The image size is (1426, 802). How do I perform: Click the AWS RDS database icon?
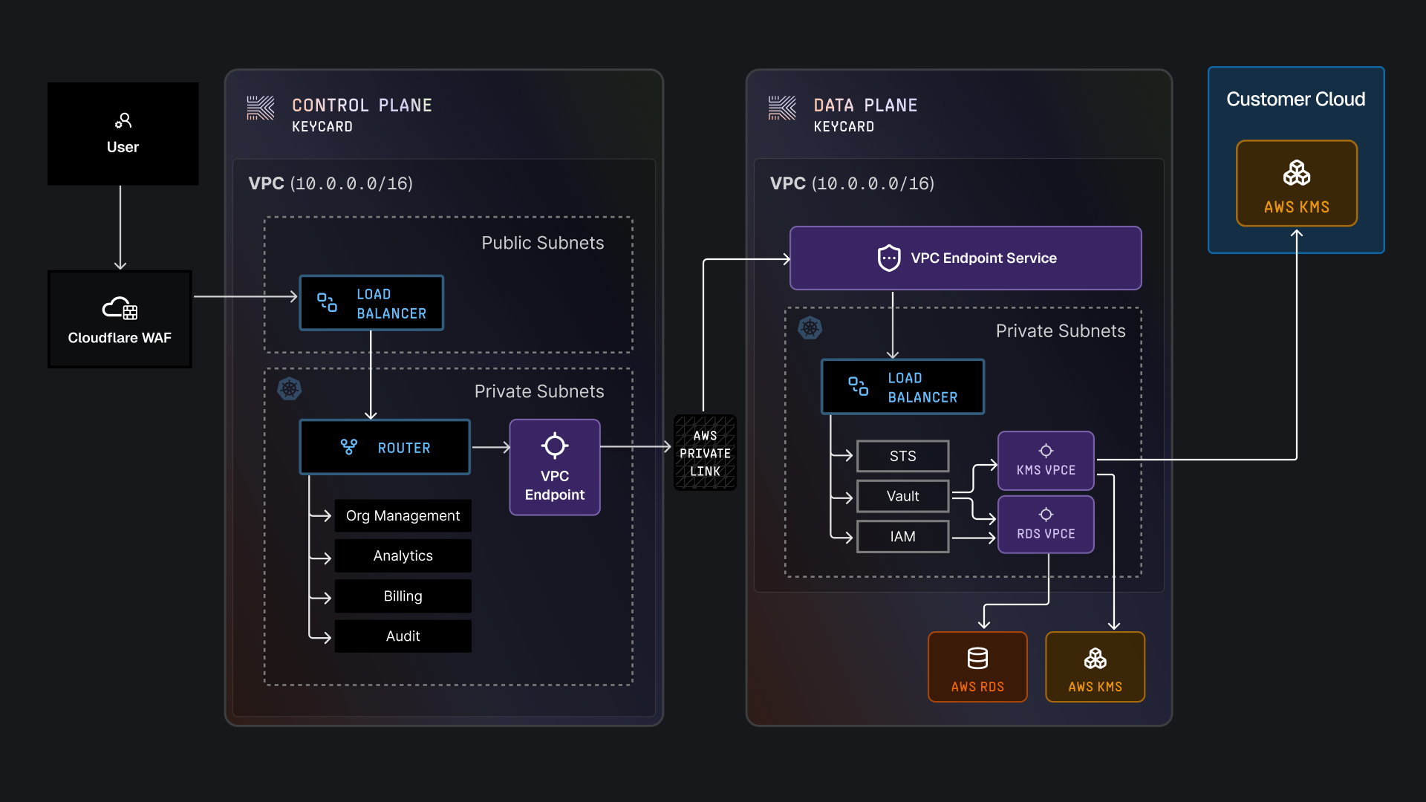coord(977,657)
